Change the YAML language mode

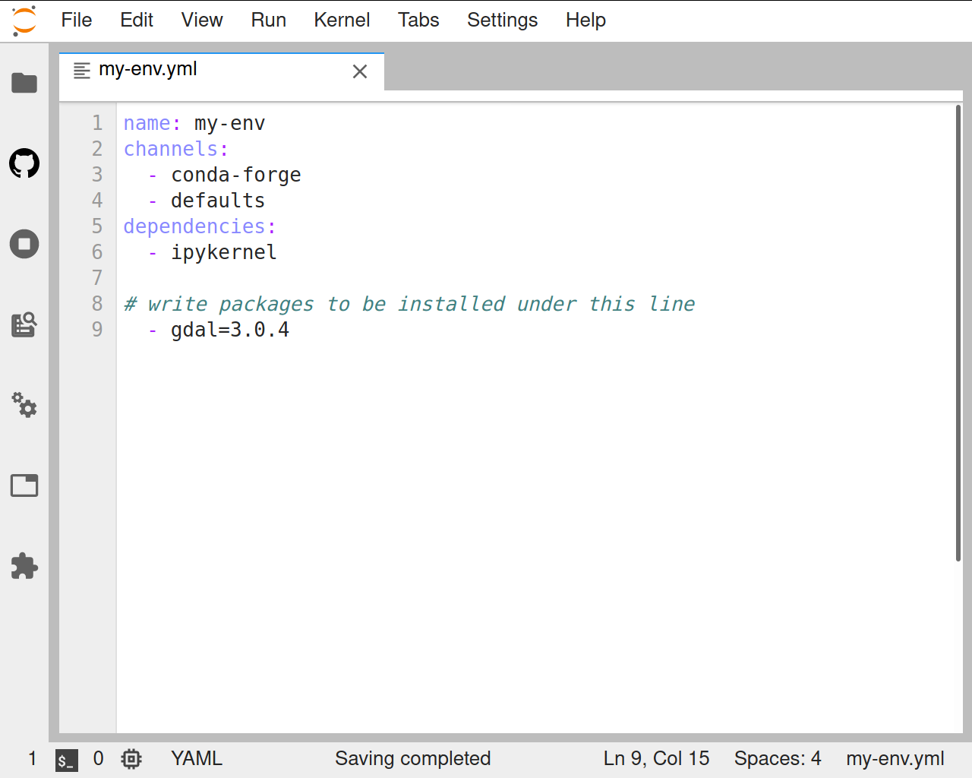coord(196,758)
